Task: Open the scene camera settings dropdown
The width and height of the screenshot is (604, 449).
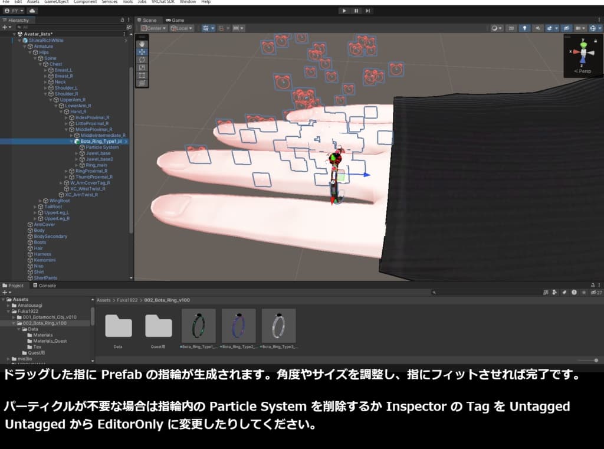Action: (580, 28)
